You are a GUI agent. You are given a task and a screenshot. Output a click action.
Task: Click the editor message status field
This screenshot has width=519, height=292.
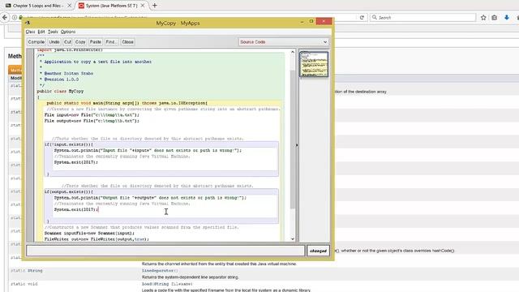coord(165,251)
